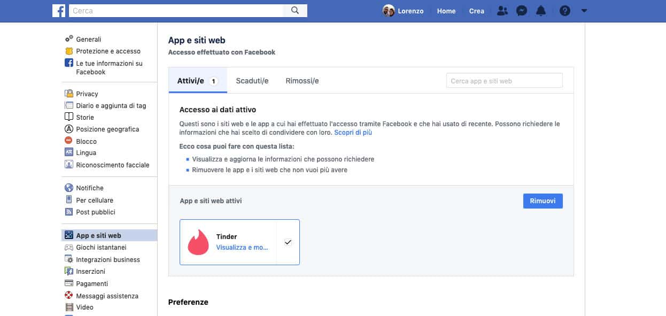Open Tinder's Visualizza e modifica link
The image size is (666, 316).
[x=242, y=248]
